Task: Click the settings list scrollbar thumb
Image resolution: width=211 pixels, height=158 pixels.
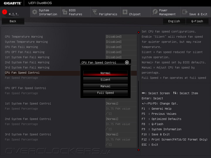Action: [x=138, y=114]
